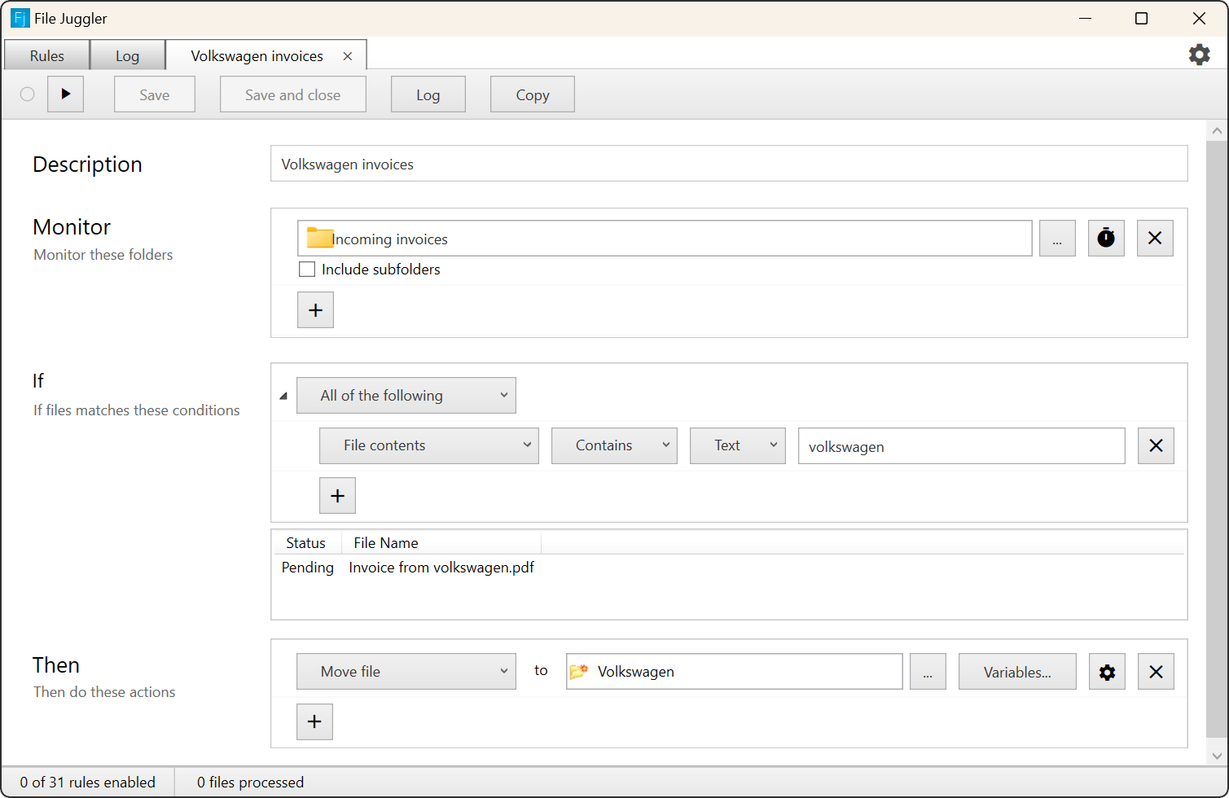Open the File Juggler settings gear

1199,55
